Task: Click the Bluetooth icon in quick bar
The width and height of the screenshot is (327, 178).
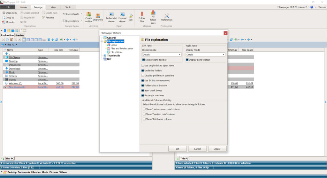Action: [5, 31]
